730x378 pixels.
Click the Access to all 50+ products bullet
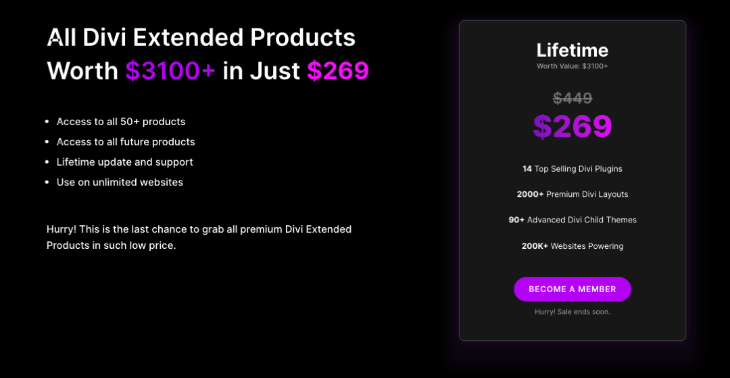click(121, 122)
